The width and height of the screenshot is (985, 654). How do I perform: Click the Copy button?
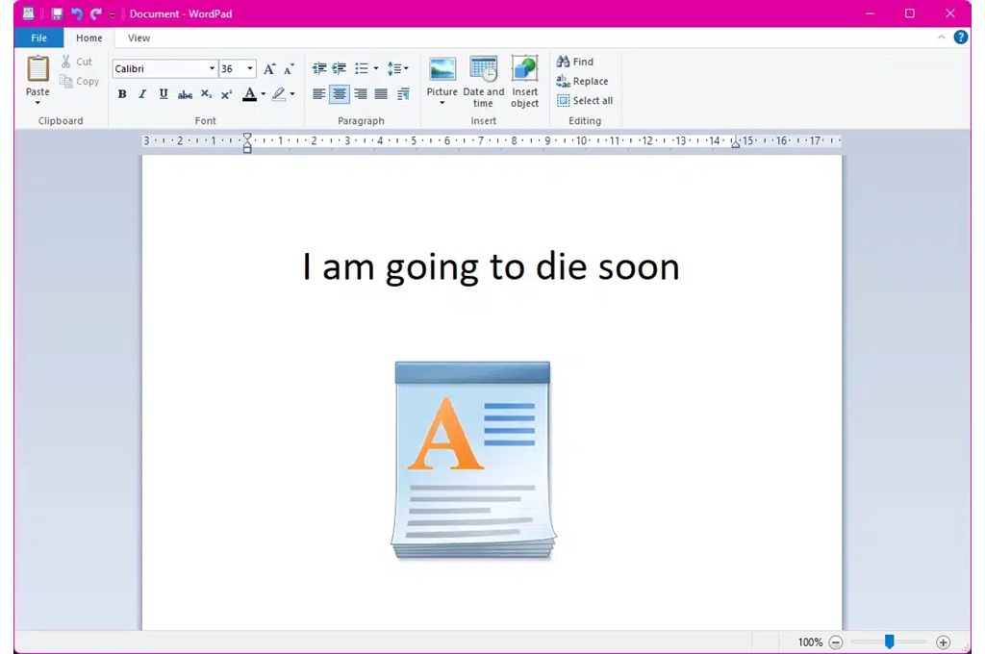[x=79, y=81]
